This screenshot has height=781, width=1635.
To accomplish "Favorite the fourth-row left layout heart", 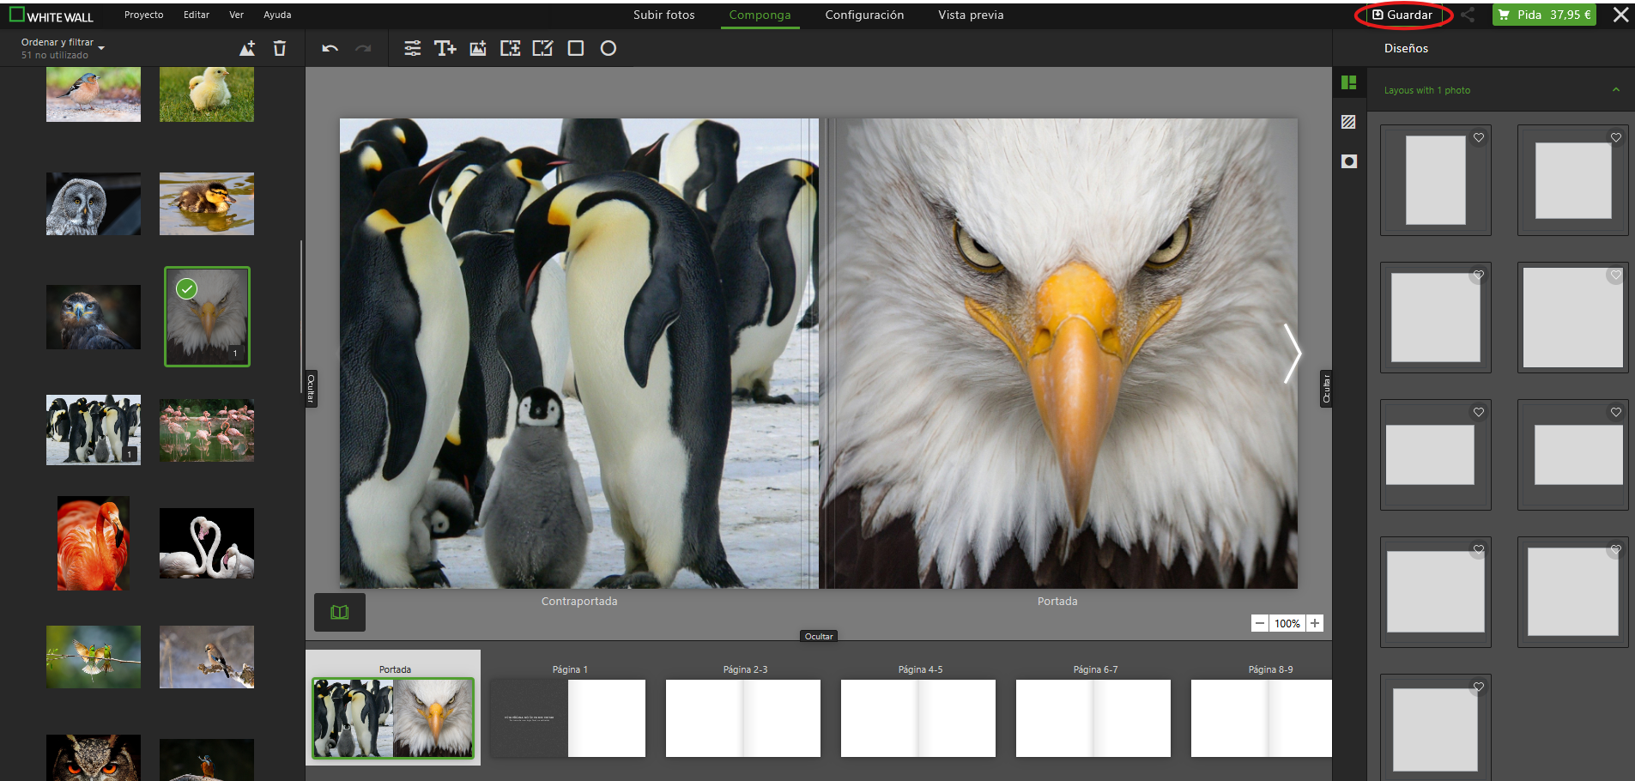I will [1479, 549].
